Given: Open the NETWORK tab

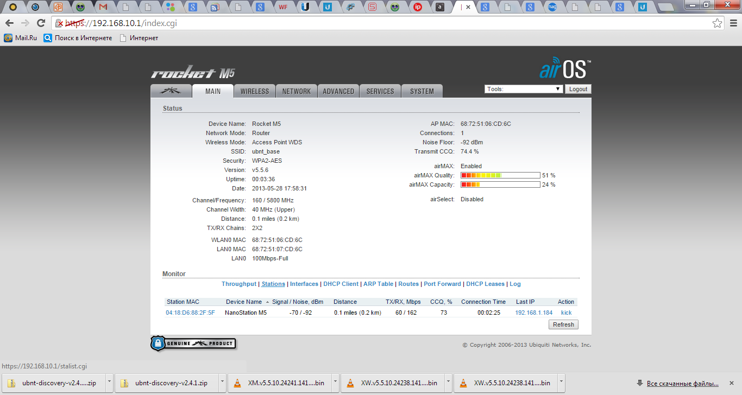Looking at the screenshot, I should [297, 91].
